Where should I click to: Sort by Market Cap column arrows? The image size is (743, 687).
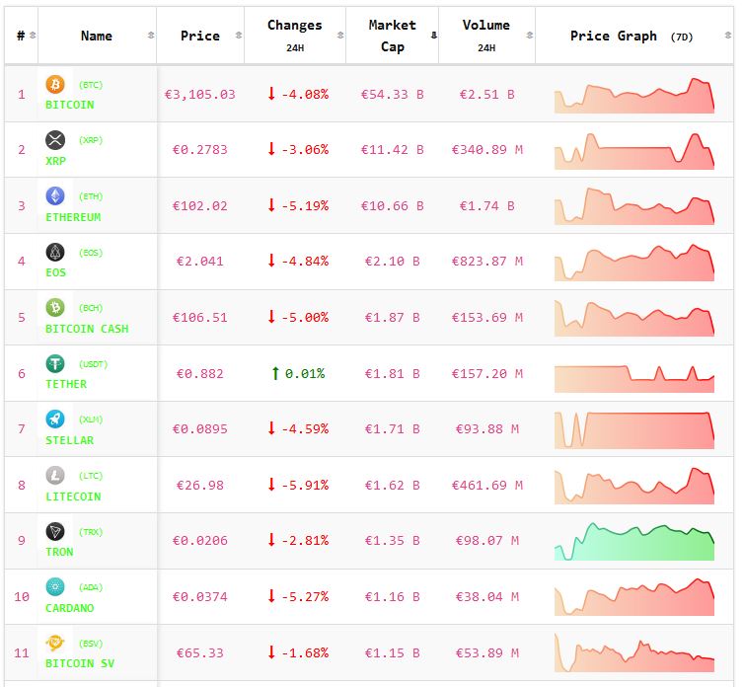(433, 36)
